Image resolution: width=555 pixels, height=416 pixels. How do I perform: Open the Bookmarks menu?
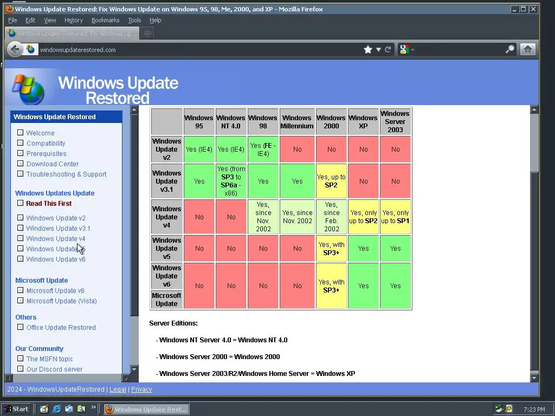click(106, 20)
